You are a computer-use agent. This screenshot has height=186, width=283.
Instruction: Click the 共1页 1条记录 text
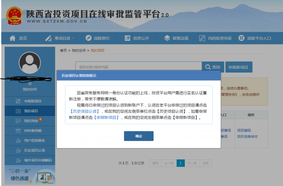pos(131,163)
